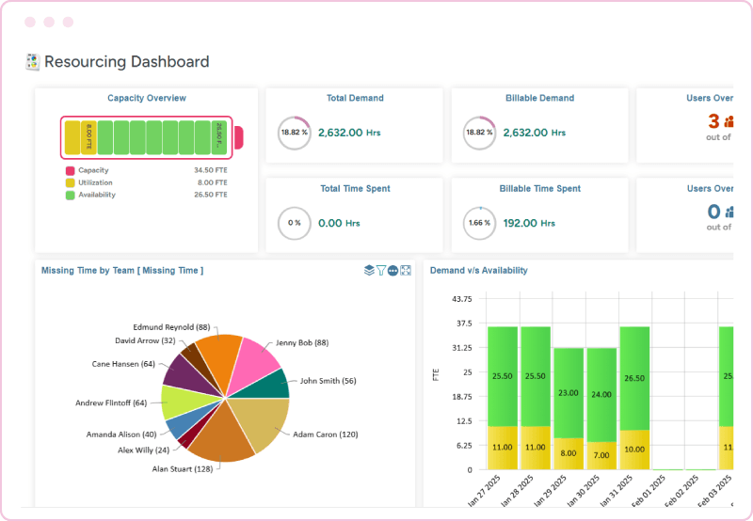Viewport: 753px width, 521px height.
Task: Click the Billable Time Spent 1.66% ring
Action: coord(479,223)
